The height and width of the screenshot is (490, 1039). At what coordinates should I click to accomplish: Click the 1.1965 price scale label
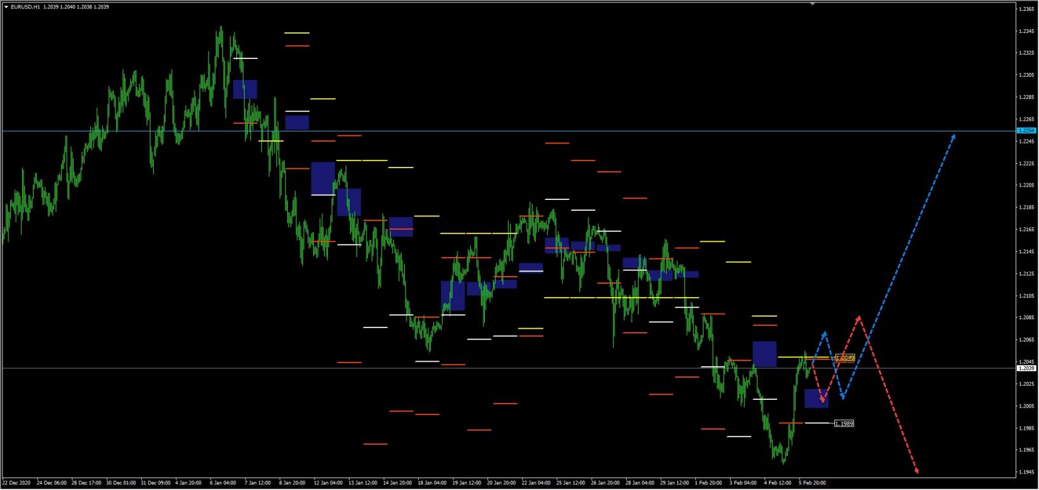tap(1026, 450)
